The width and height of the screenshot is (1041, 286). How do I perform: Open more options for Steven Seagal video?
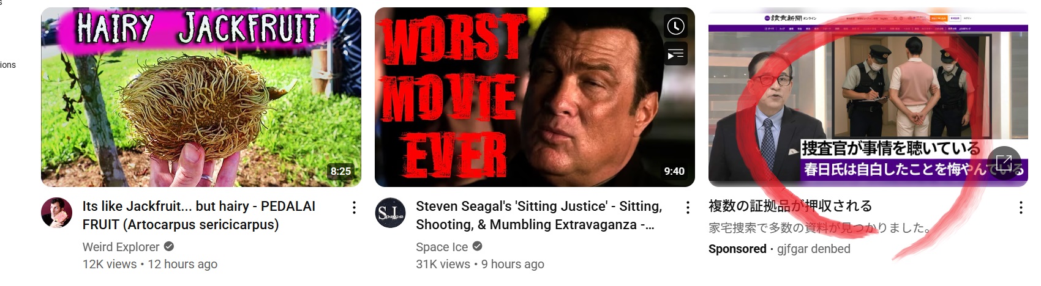[x=688, y=208]
